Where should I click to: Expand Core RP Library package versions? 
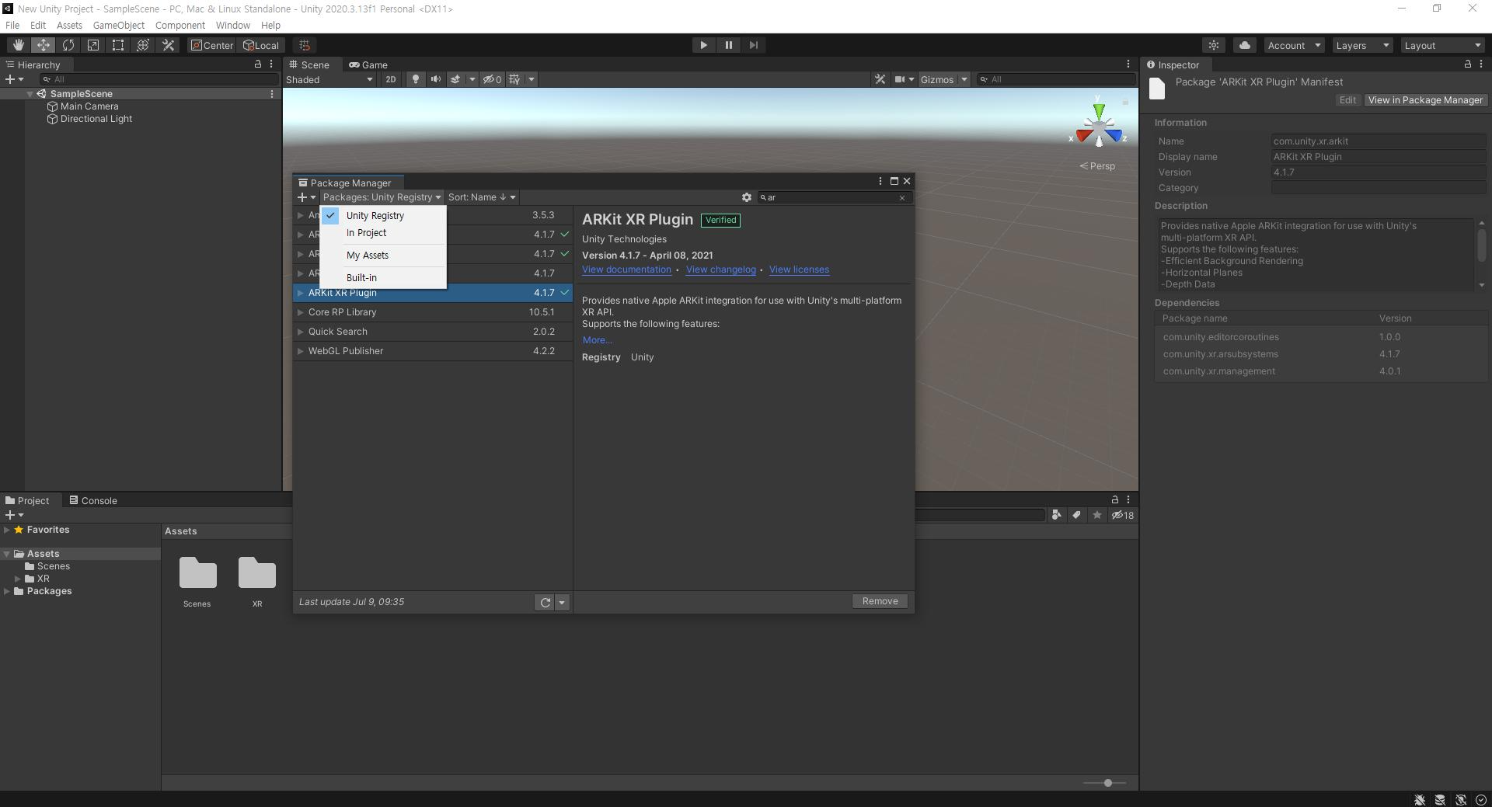(x=301, y=312)
